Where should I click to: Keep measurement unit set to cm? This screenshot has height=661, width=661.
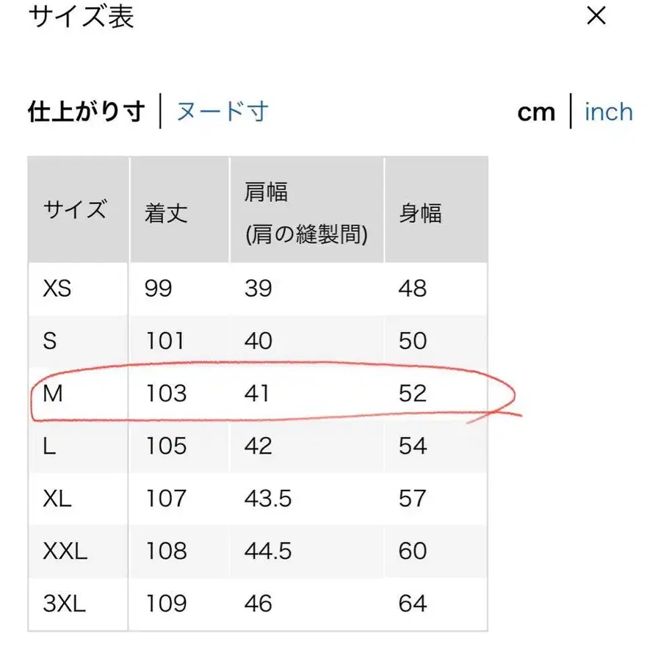536,112
